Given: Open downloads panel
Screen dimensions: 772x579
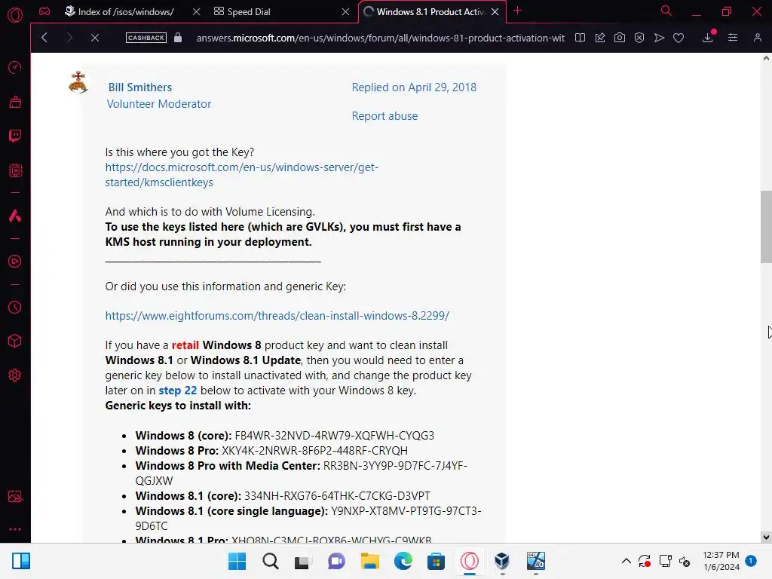Looking at the screenshot, I should 708,38.
